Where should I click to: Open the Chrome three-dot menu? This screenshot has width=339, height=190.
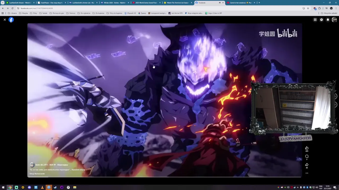(336, 8)
